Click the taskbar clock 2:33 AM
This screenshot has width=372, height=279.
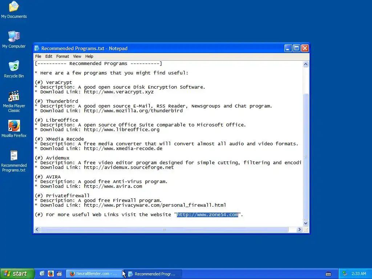(x=359, y=274)
